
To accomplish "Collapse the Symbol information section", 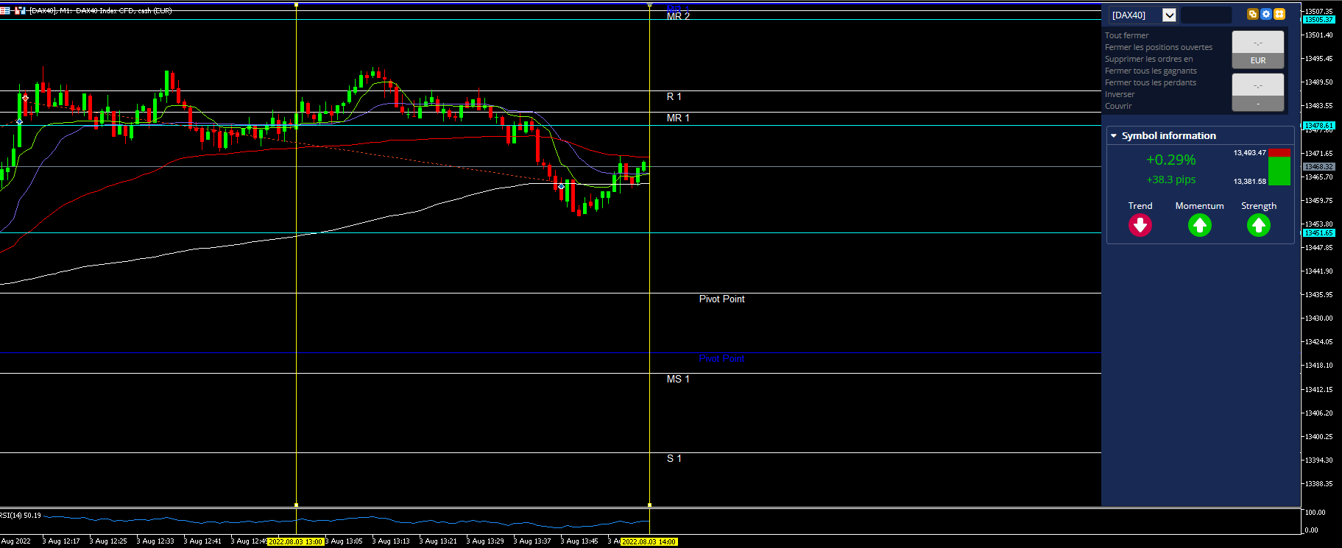I will pyautogui.click(x=1114, y=136).
